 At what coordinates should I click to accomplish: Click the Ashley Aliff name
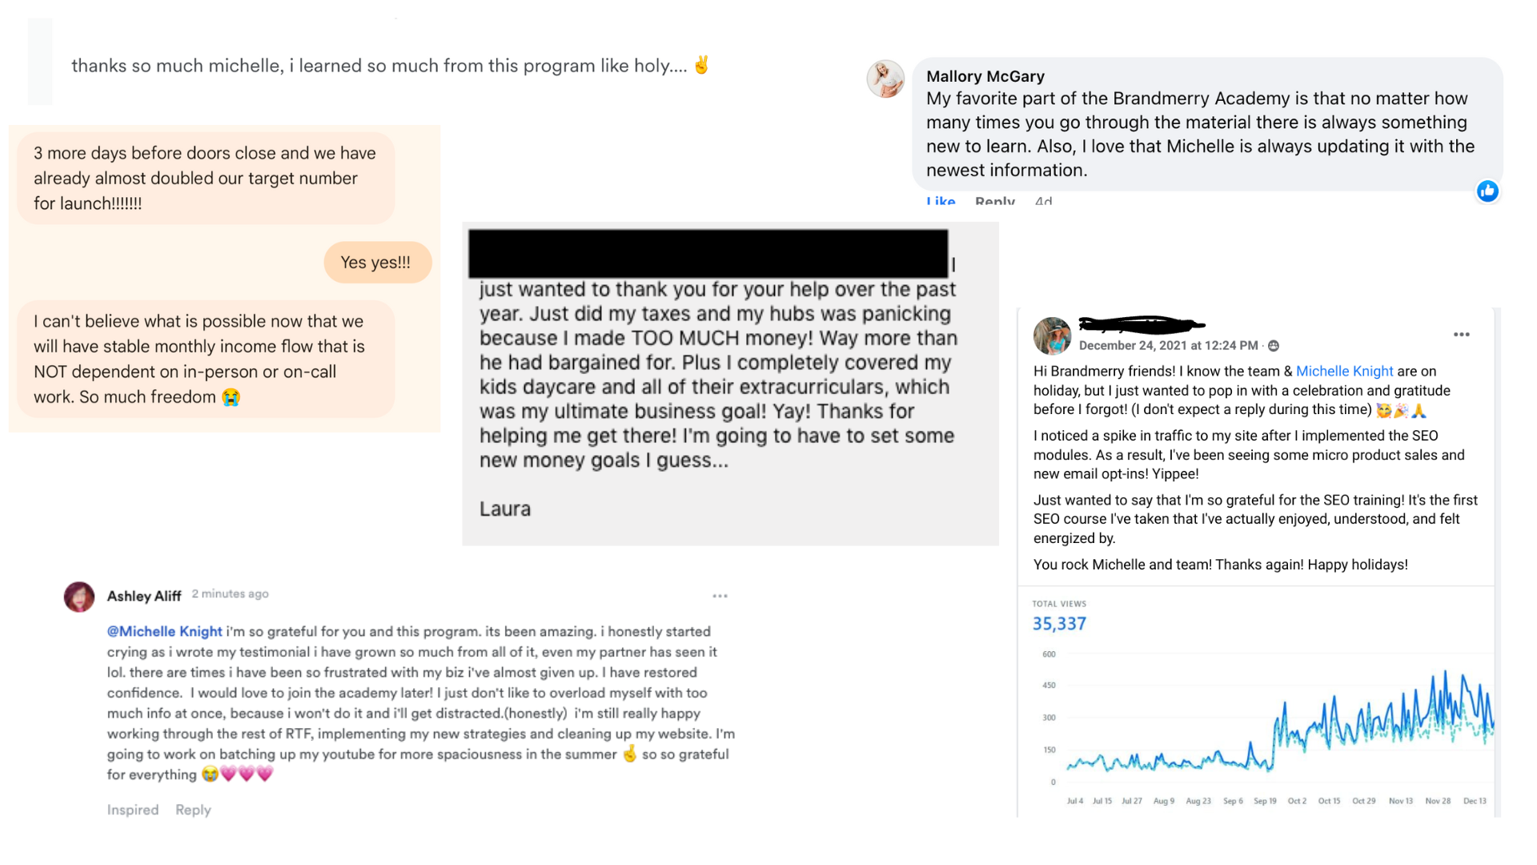[x=144, y=596]
